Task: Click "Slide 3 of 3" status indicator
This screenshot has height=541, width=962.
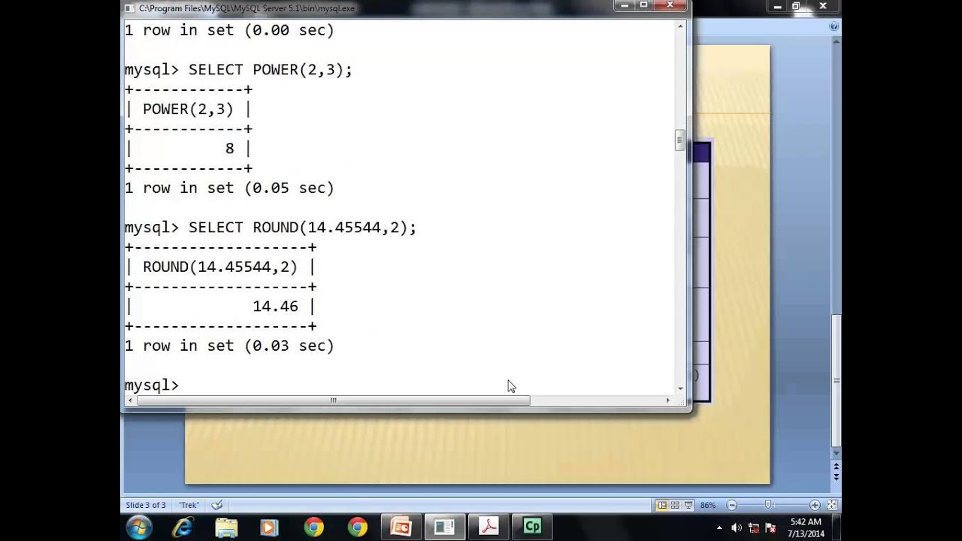Action: (x=146, y=505)
